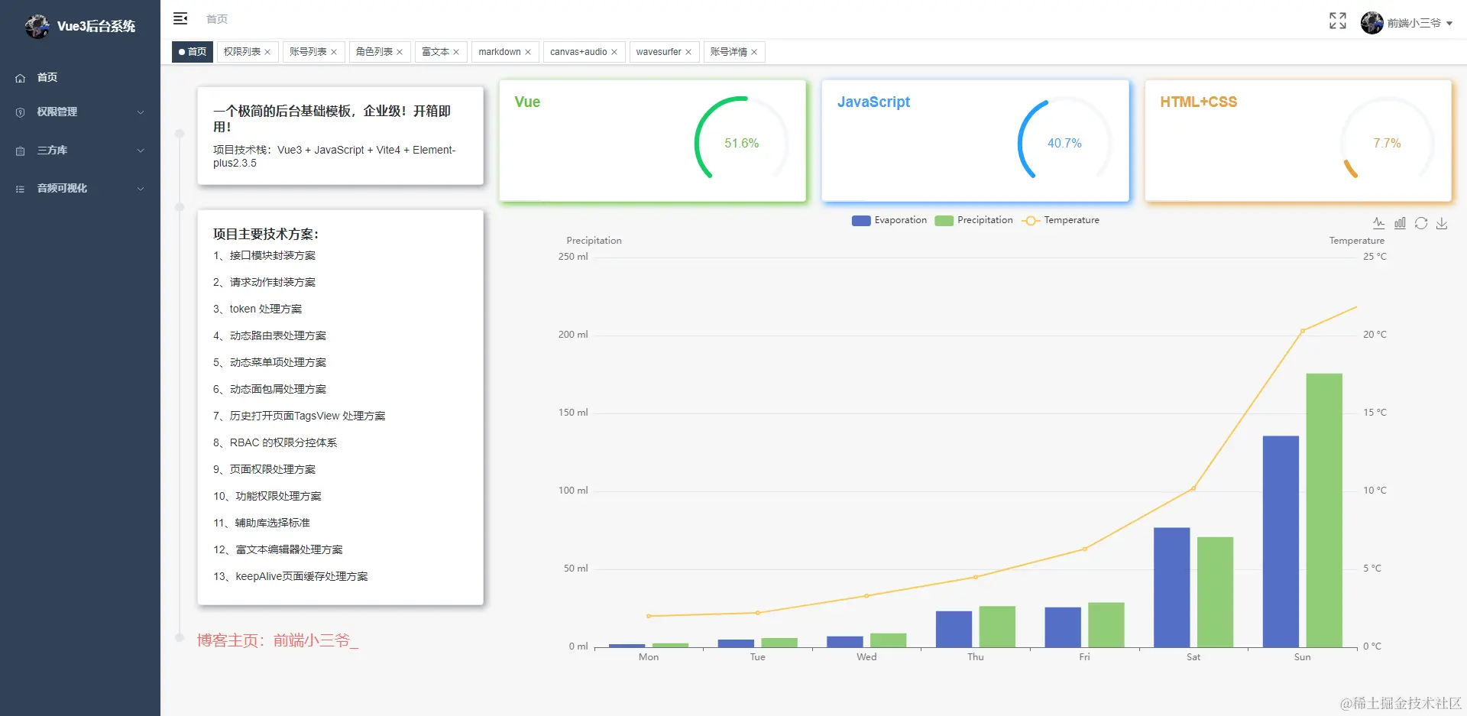Image resolution: width=1467 pixels, height=716 pixels.
Task: Switch chart to bar view icon
Action: [x=1400, y=223]
